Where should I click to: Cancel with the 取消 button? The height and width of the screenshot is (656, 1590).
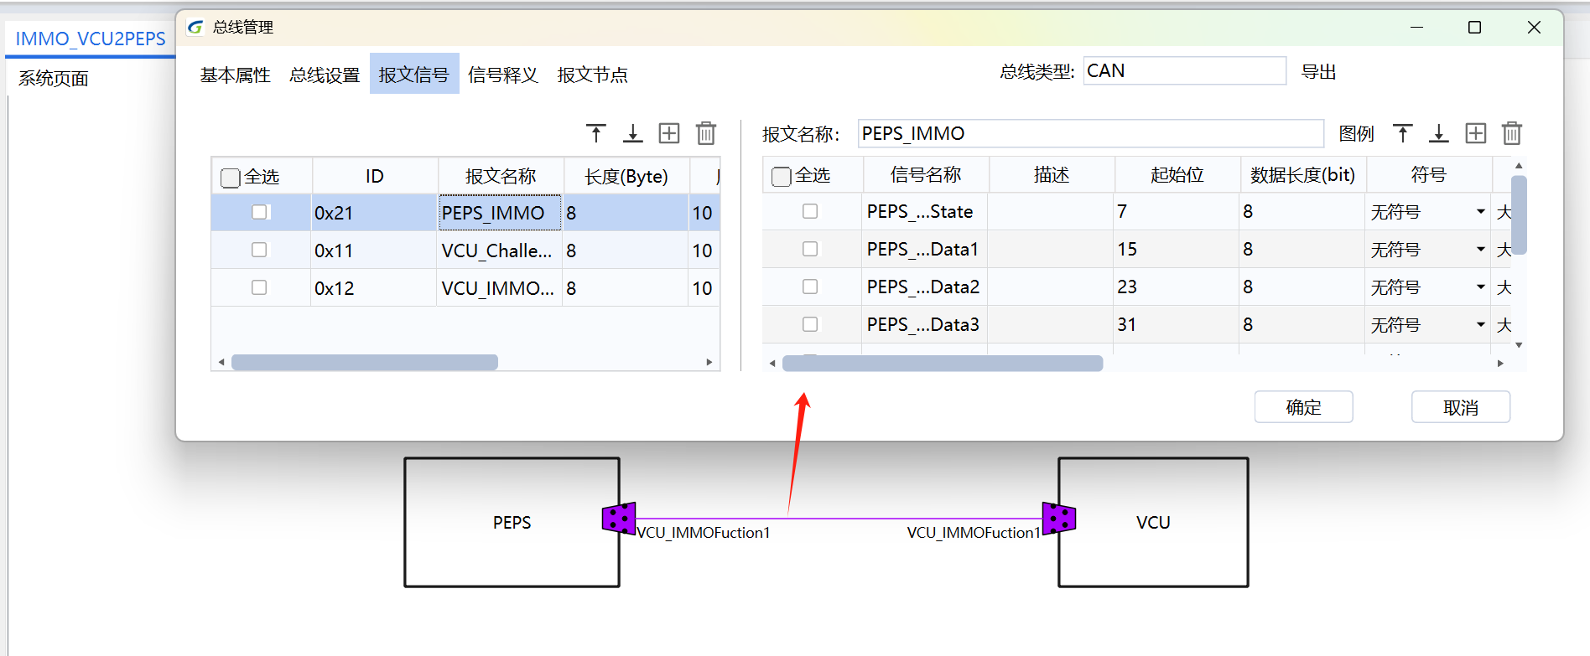pyautogui.click(x=1461, y=407)
